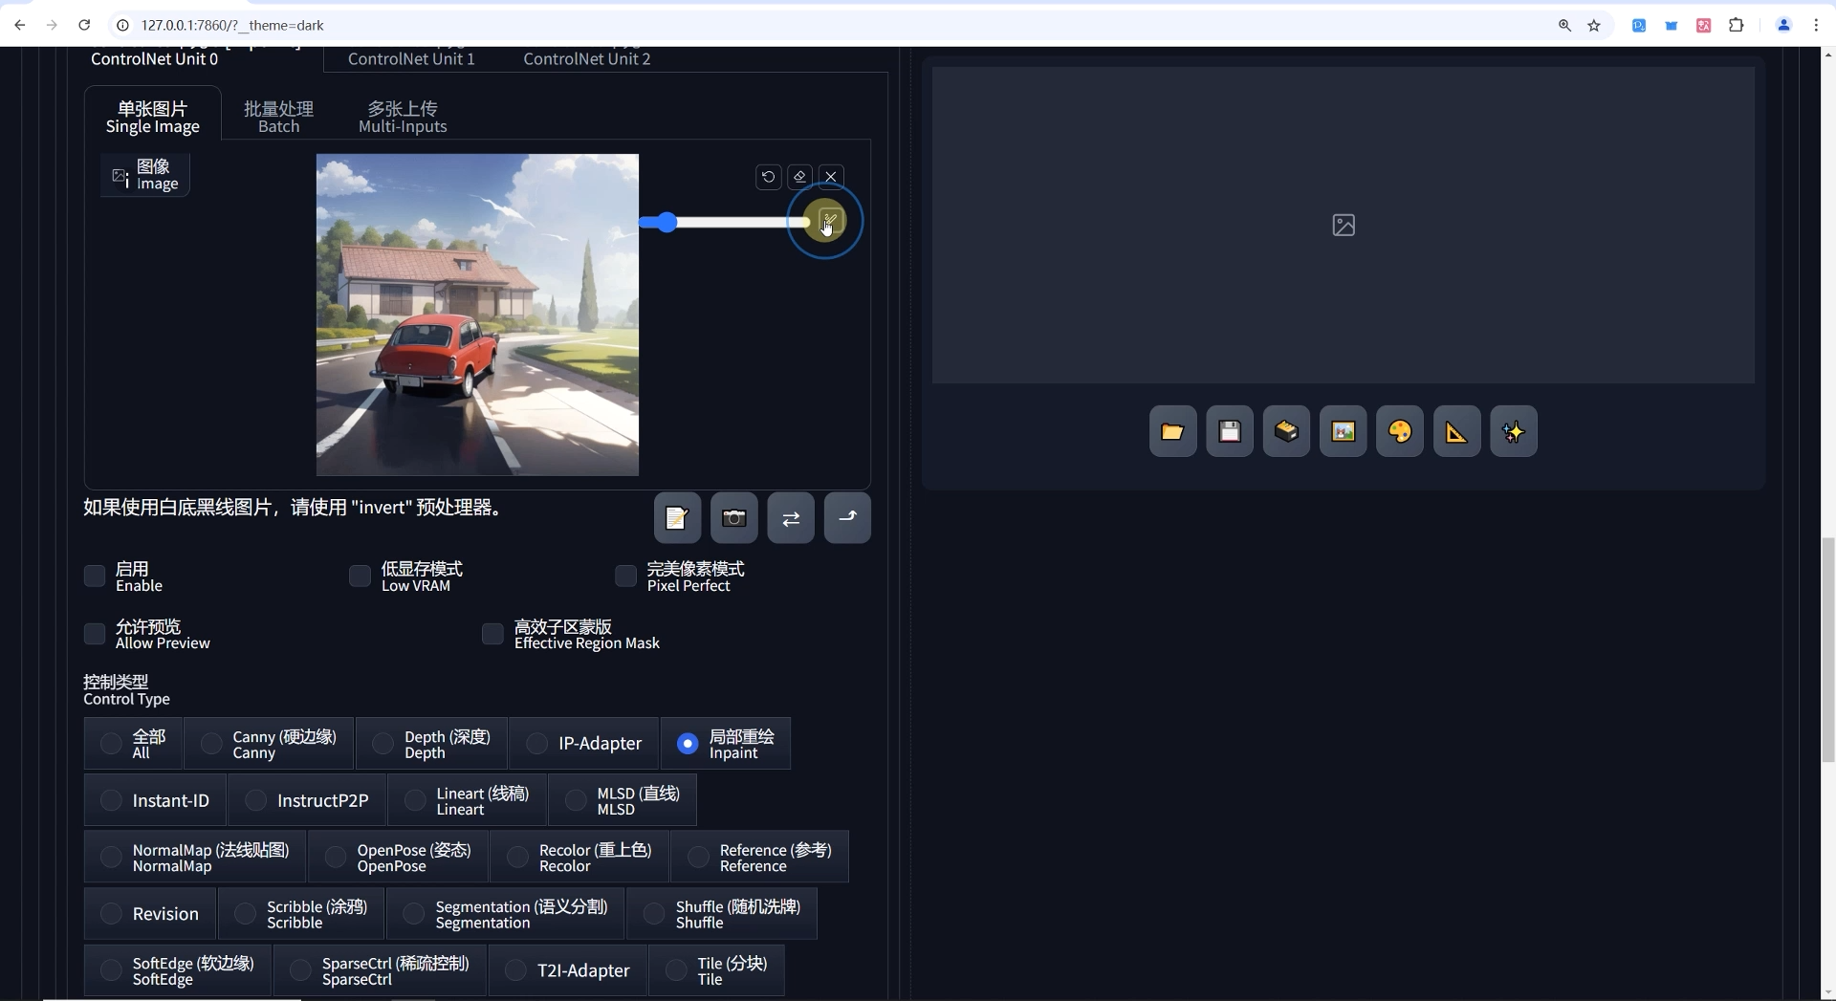The height and width of the screenshot is (1001, 1836).
Task: Reload the page
Action: [x=84, y=25]
